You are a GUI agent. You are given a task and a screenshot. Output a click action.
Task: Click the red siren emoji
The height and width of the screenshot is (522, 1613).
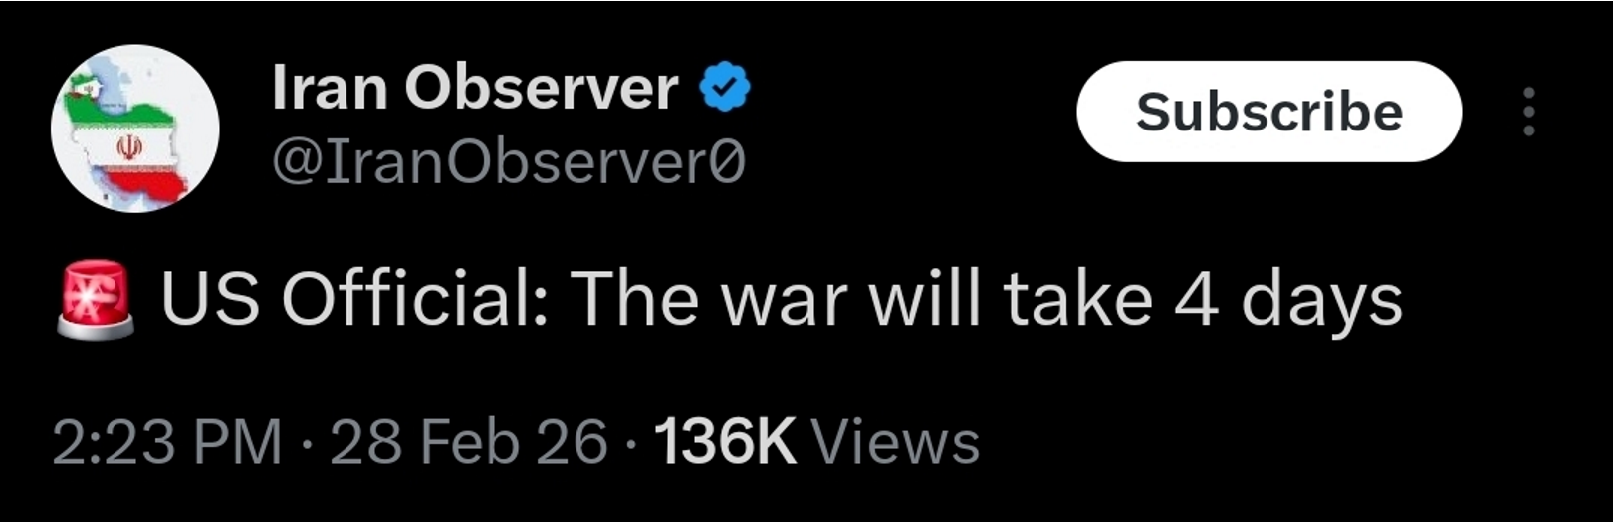pyautogui.click(x=95, y=299)
